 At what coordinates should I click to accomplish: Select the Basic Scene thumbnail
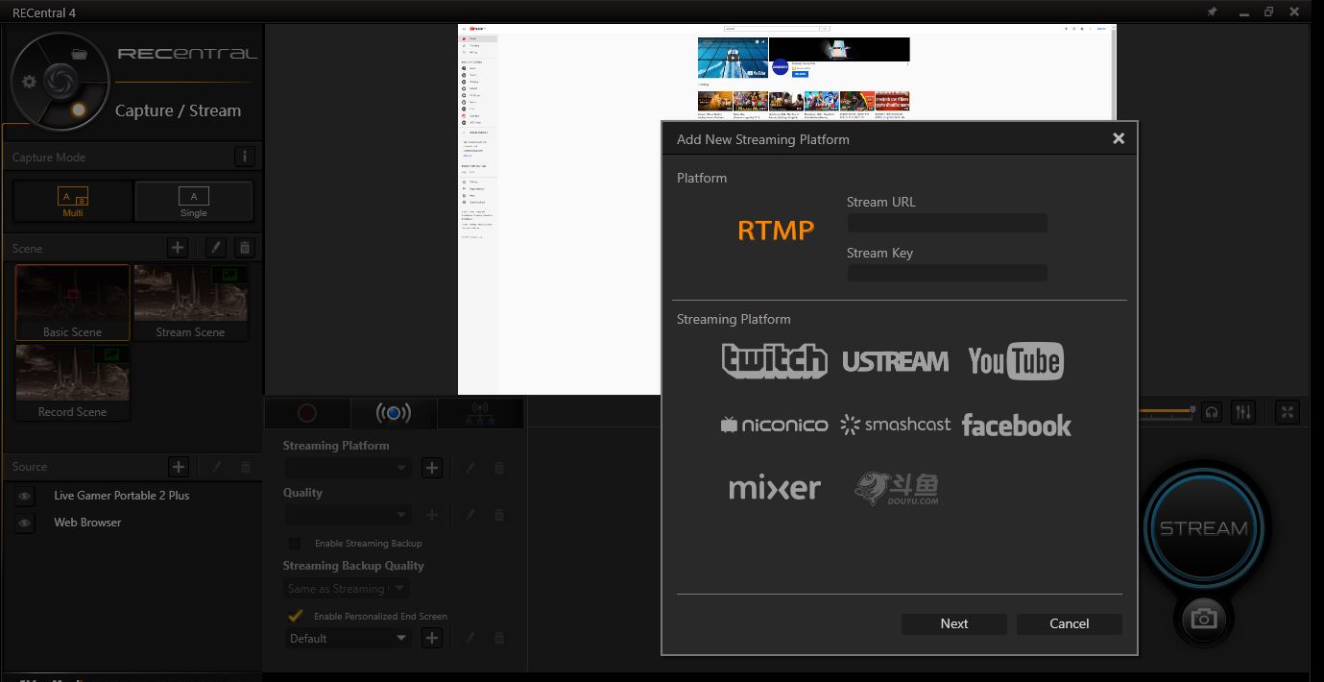pyautogui.click(x=72, y=302)
